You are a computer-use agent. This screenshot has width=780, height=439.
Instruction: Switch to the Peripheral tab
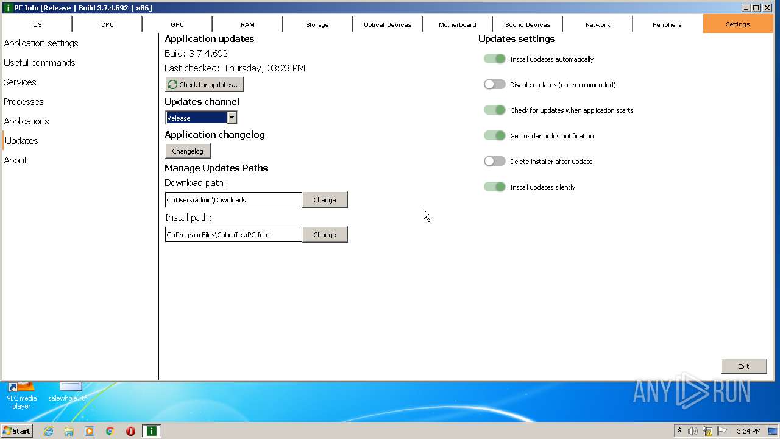pyautogui.click(x=668, y=24)
